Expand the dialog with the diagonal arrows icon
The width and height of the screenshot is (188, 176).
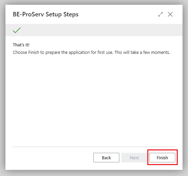coord(160,14)
